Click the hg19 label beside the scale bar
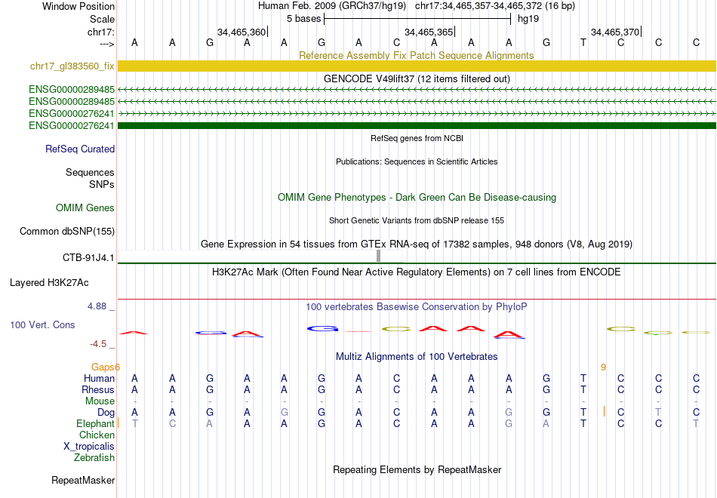 click(x=528, y=19)
